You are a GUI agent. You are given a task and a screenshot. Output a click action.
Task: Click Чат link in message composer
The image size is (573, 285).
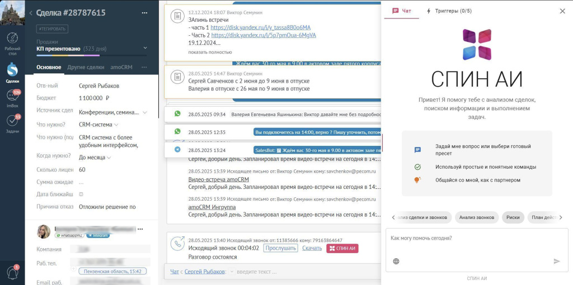point(175,272)
